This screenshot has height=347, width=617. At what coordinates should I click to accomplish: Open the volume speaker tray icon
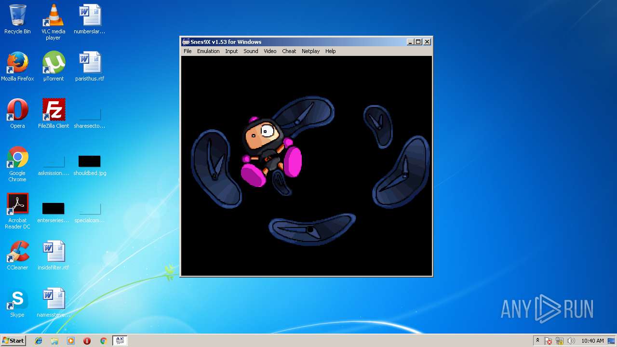point(571,341)
